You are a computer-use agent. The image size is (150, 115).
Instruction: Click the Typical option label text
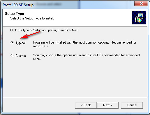point(21,43)
